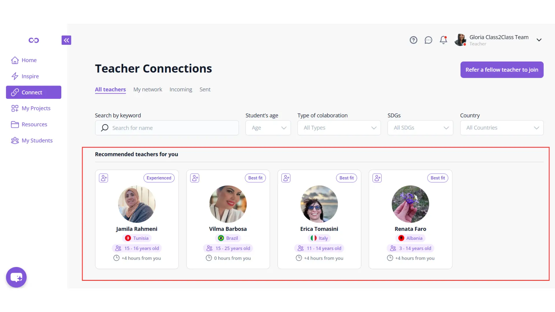Screen dimensions: 555x312
Task: Click the Brazil country tag
Action: coord(228,238)
